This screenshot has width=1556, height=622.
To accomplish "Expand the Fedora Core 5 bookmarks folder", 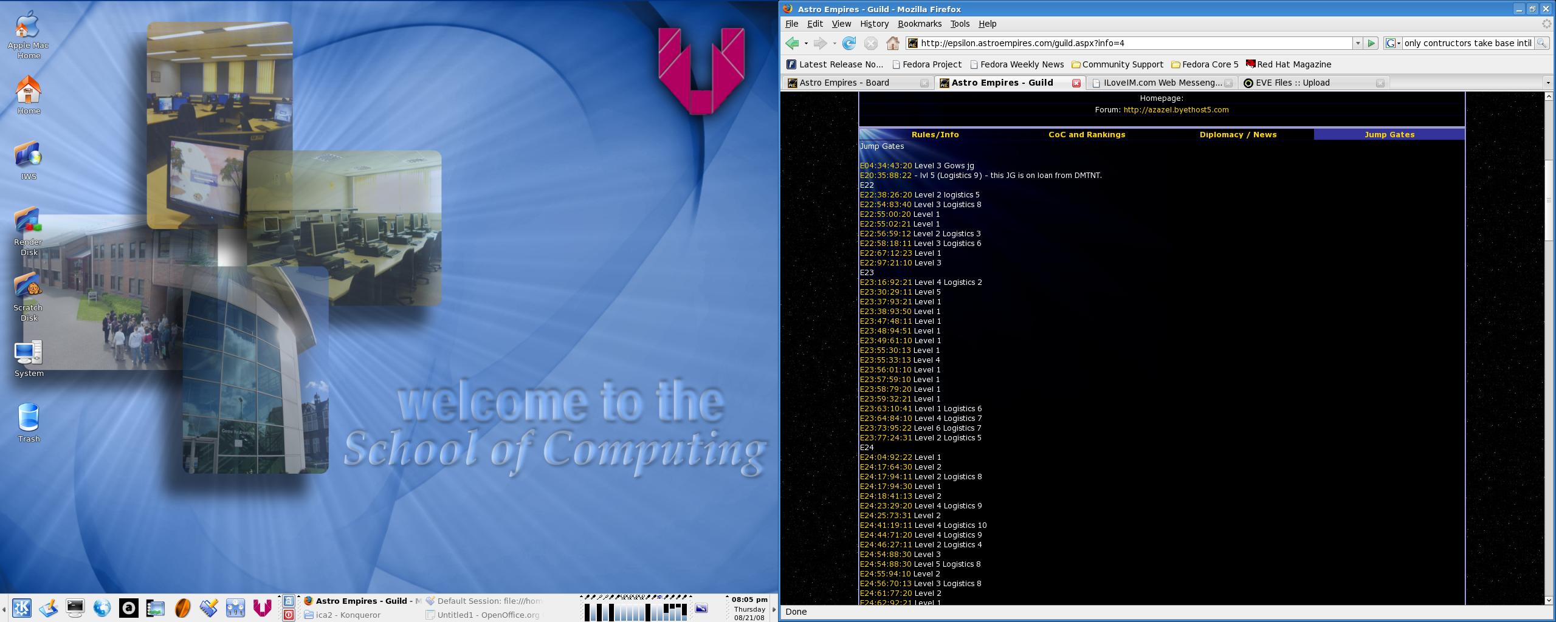I will click(x=1205, y=64).
